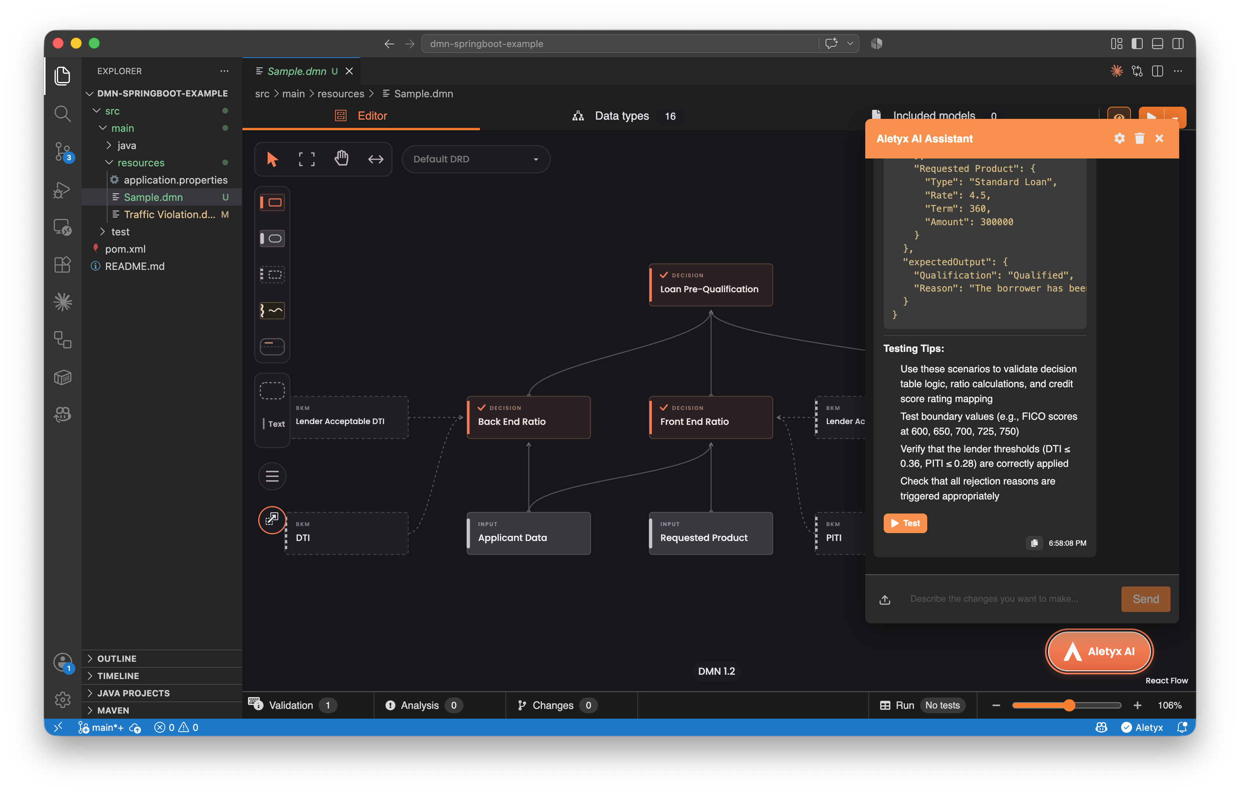Image resolution: width=1240 pixels, height=794 pixels.
Task: Click the horizontal arrows fit-width tool
Action: [x=376, y=159]
